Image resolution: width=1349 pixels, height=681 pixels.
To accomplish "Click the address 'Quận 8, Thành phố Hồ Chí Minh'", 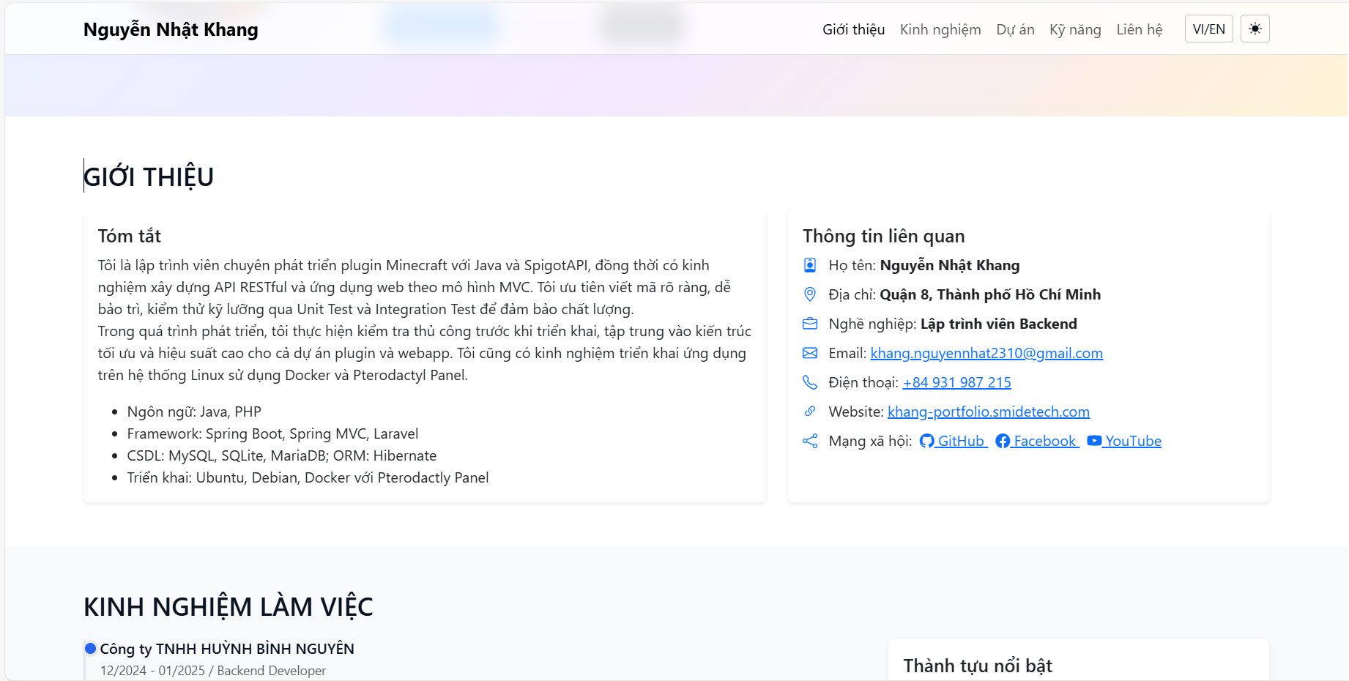I will 990,294.
